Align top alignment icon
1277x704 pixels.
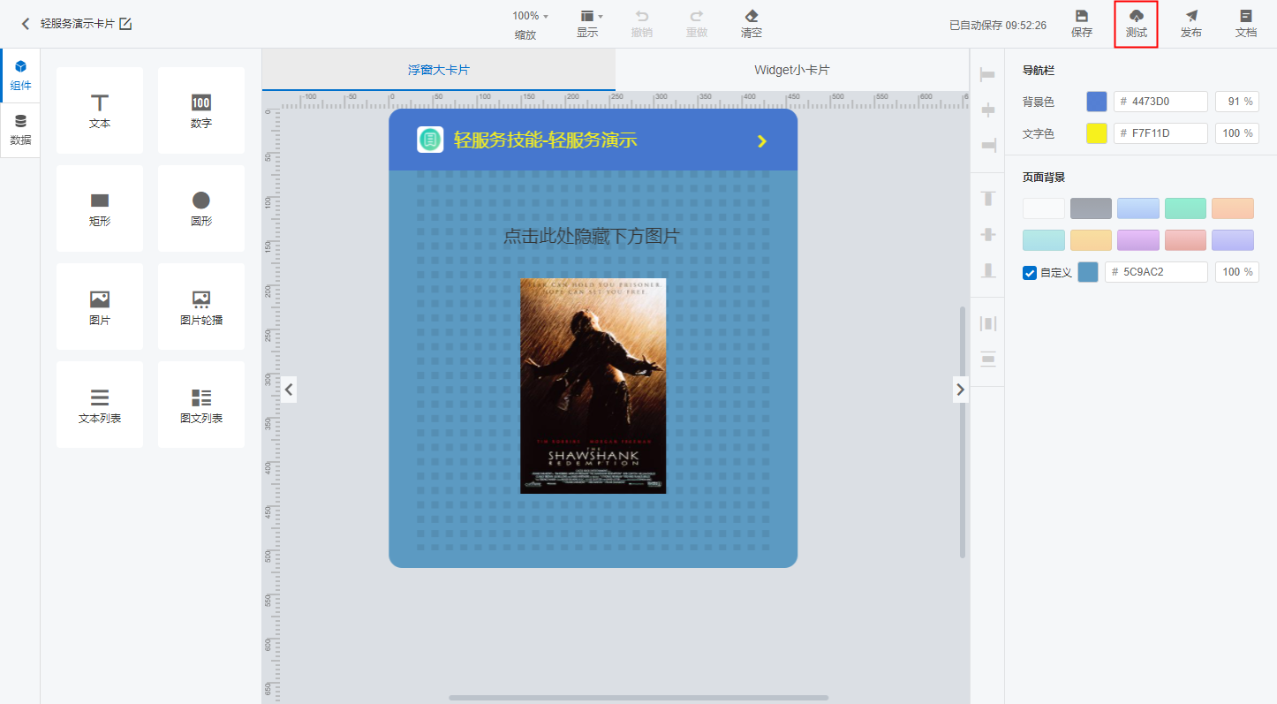[987, 199]
